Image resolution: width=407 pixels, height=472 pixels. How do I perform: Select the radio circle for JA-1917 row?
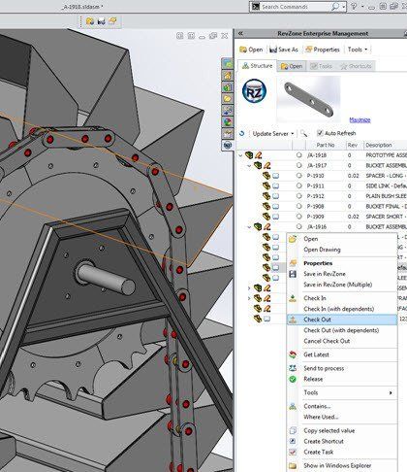pyautogui.click(x=299, y=165)
